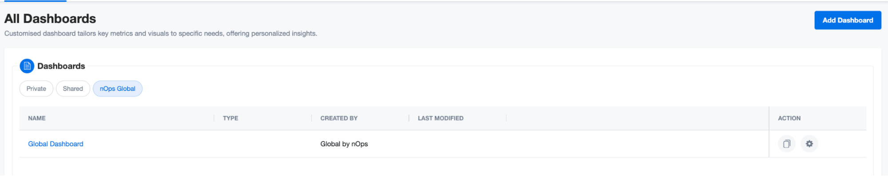The height and width of the screenshot is (176, 888).
Task: Click the customised dashboard description text
Action: (161, 34)
